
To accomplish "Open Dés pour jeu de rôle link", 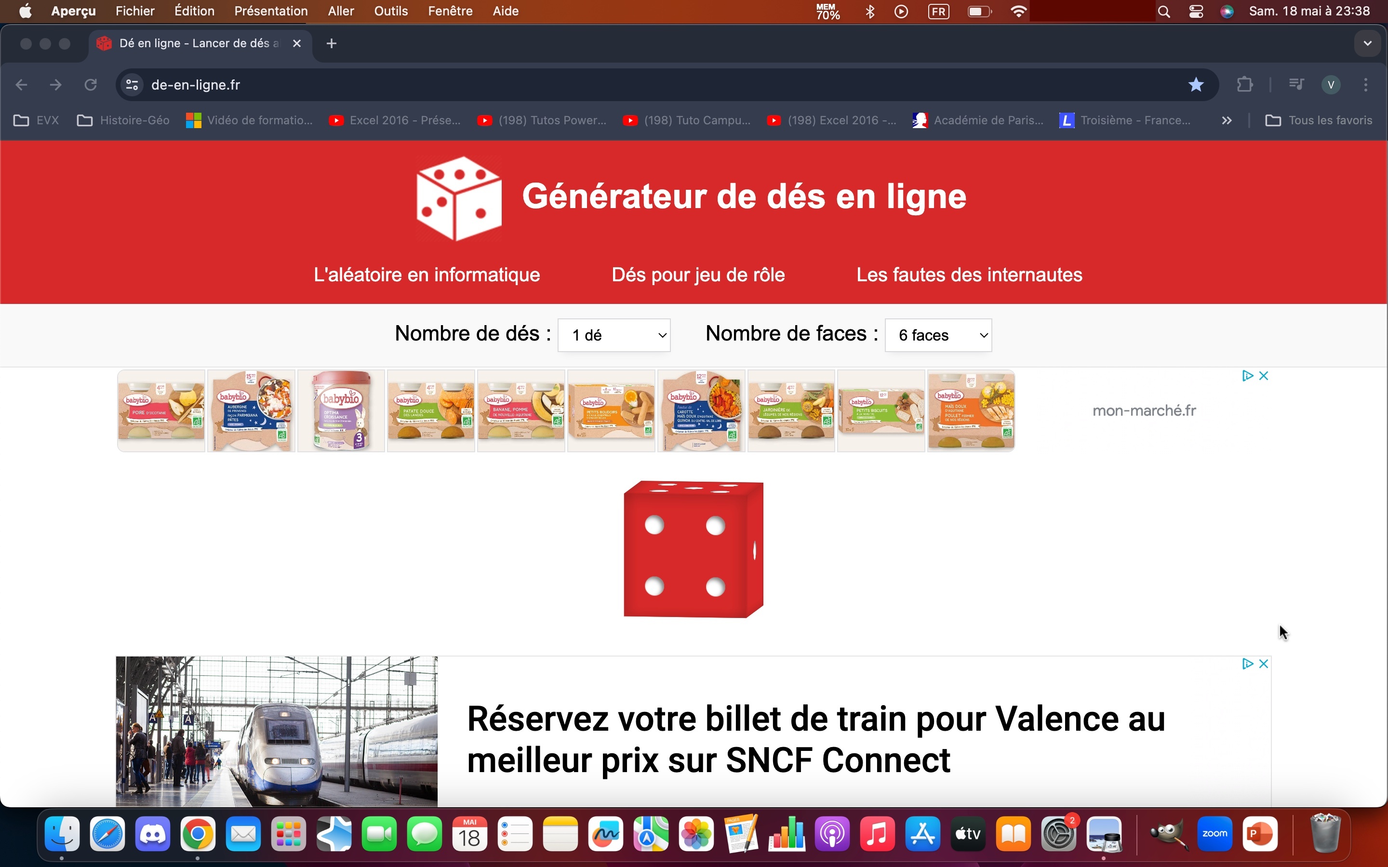I will point(697,275).
